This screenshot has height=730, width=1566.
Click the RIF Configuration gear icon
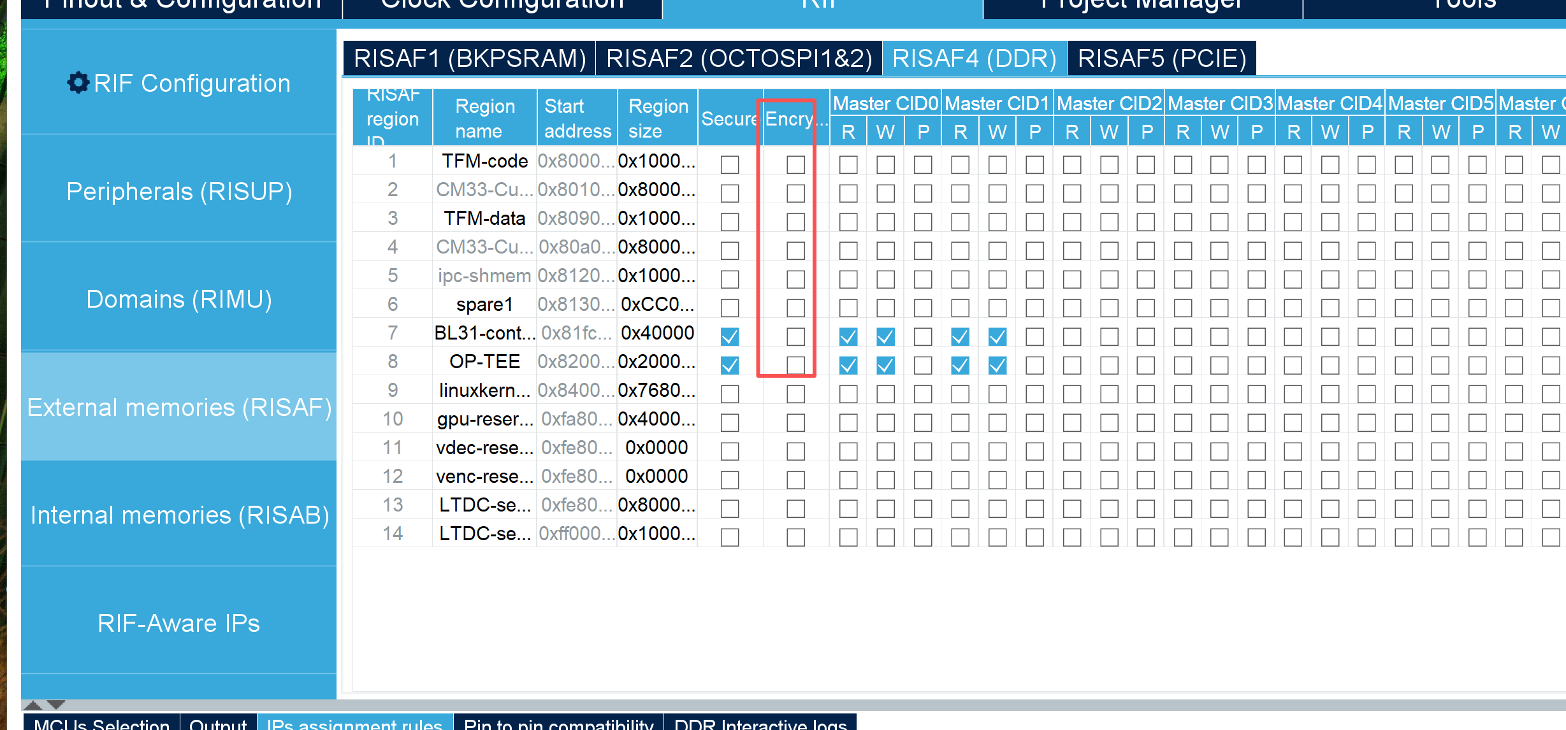click(78, 83)
